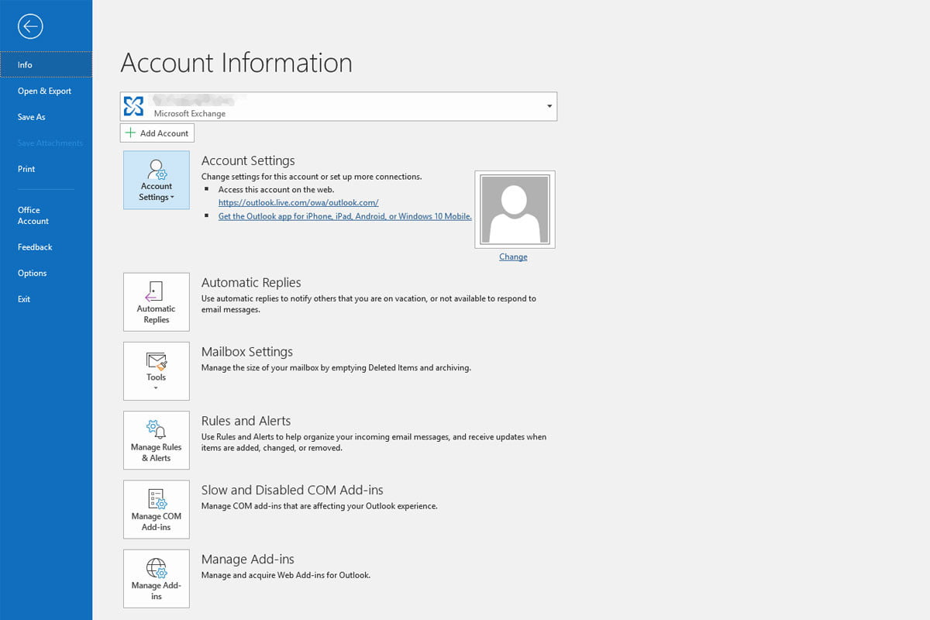Viewport: 930px width, 620px height.
Task: Open Options in the left sidebar
Action: point(33,273)
